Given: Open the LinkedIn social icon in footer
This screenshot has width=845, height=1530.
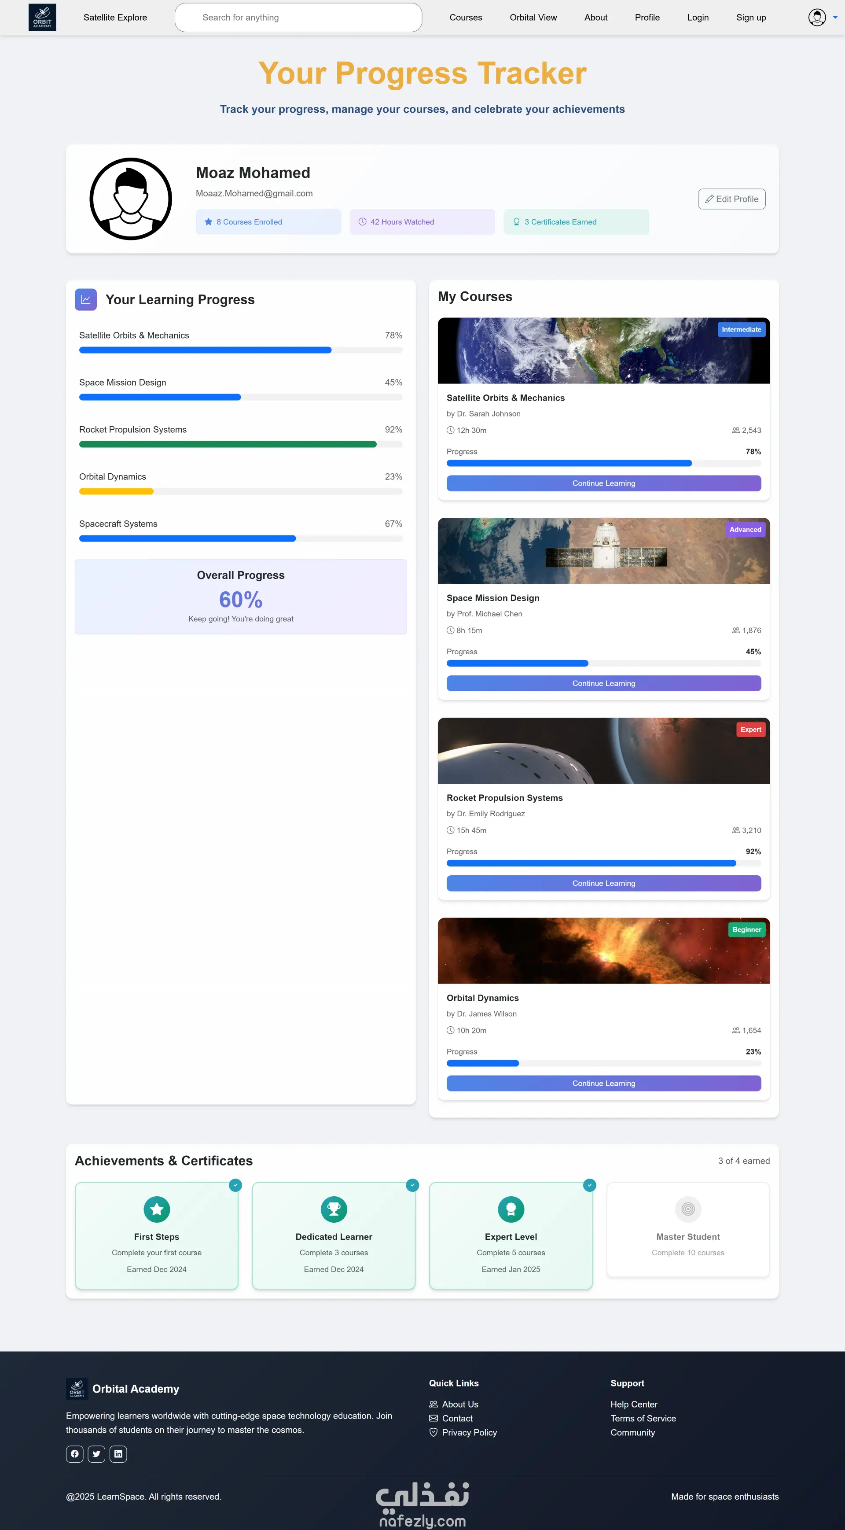Looking at the screenshot, I should [x=118, y=1453].
